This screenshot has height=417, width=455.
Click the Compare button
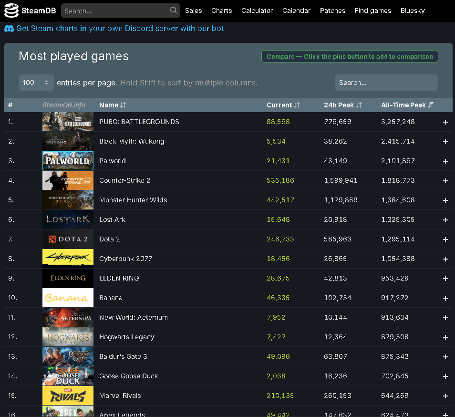(x=350, y=56)
